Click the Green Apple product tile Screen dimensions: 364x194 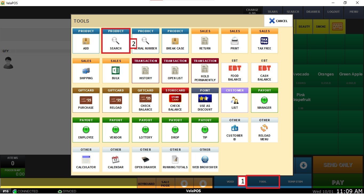(351, 77)
